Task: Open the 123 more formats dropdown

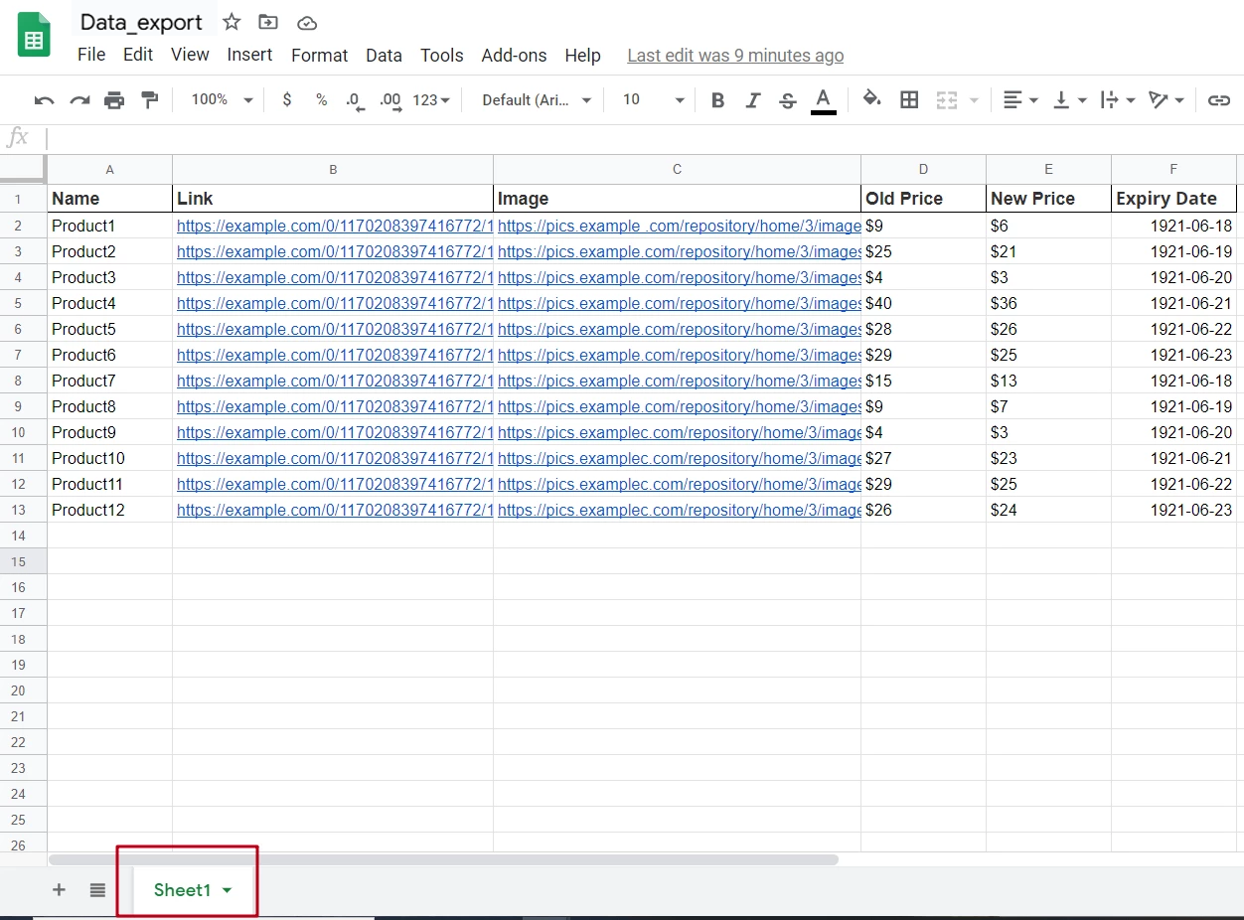Action: click(431, 99)
